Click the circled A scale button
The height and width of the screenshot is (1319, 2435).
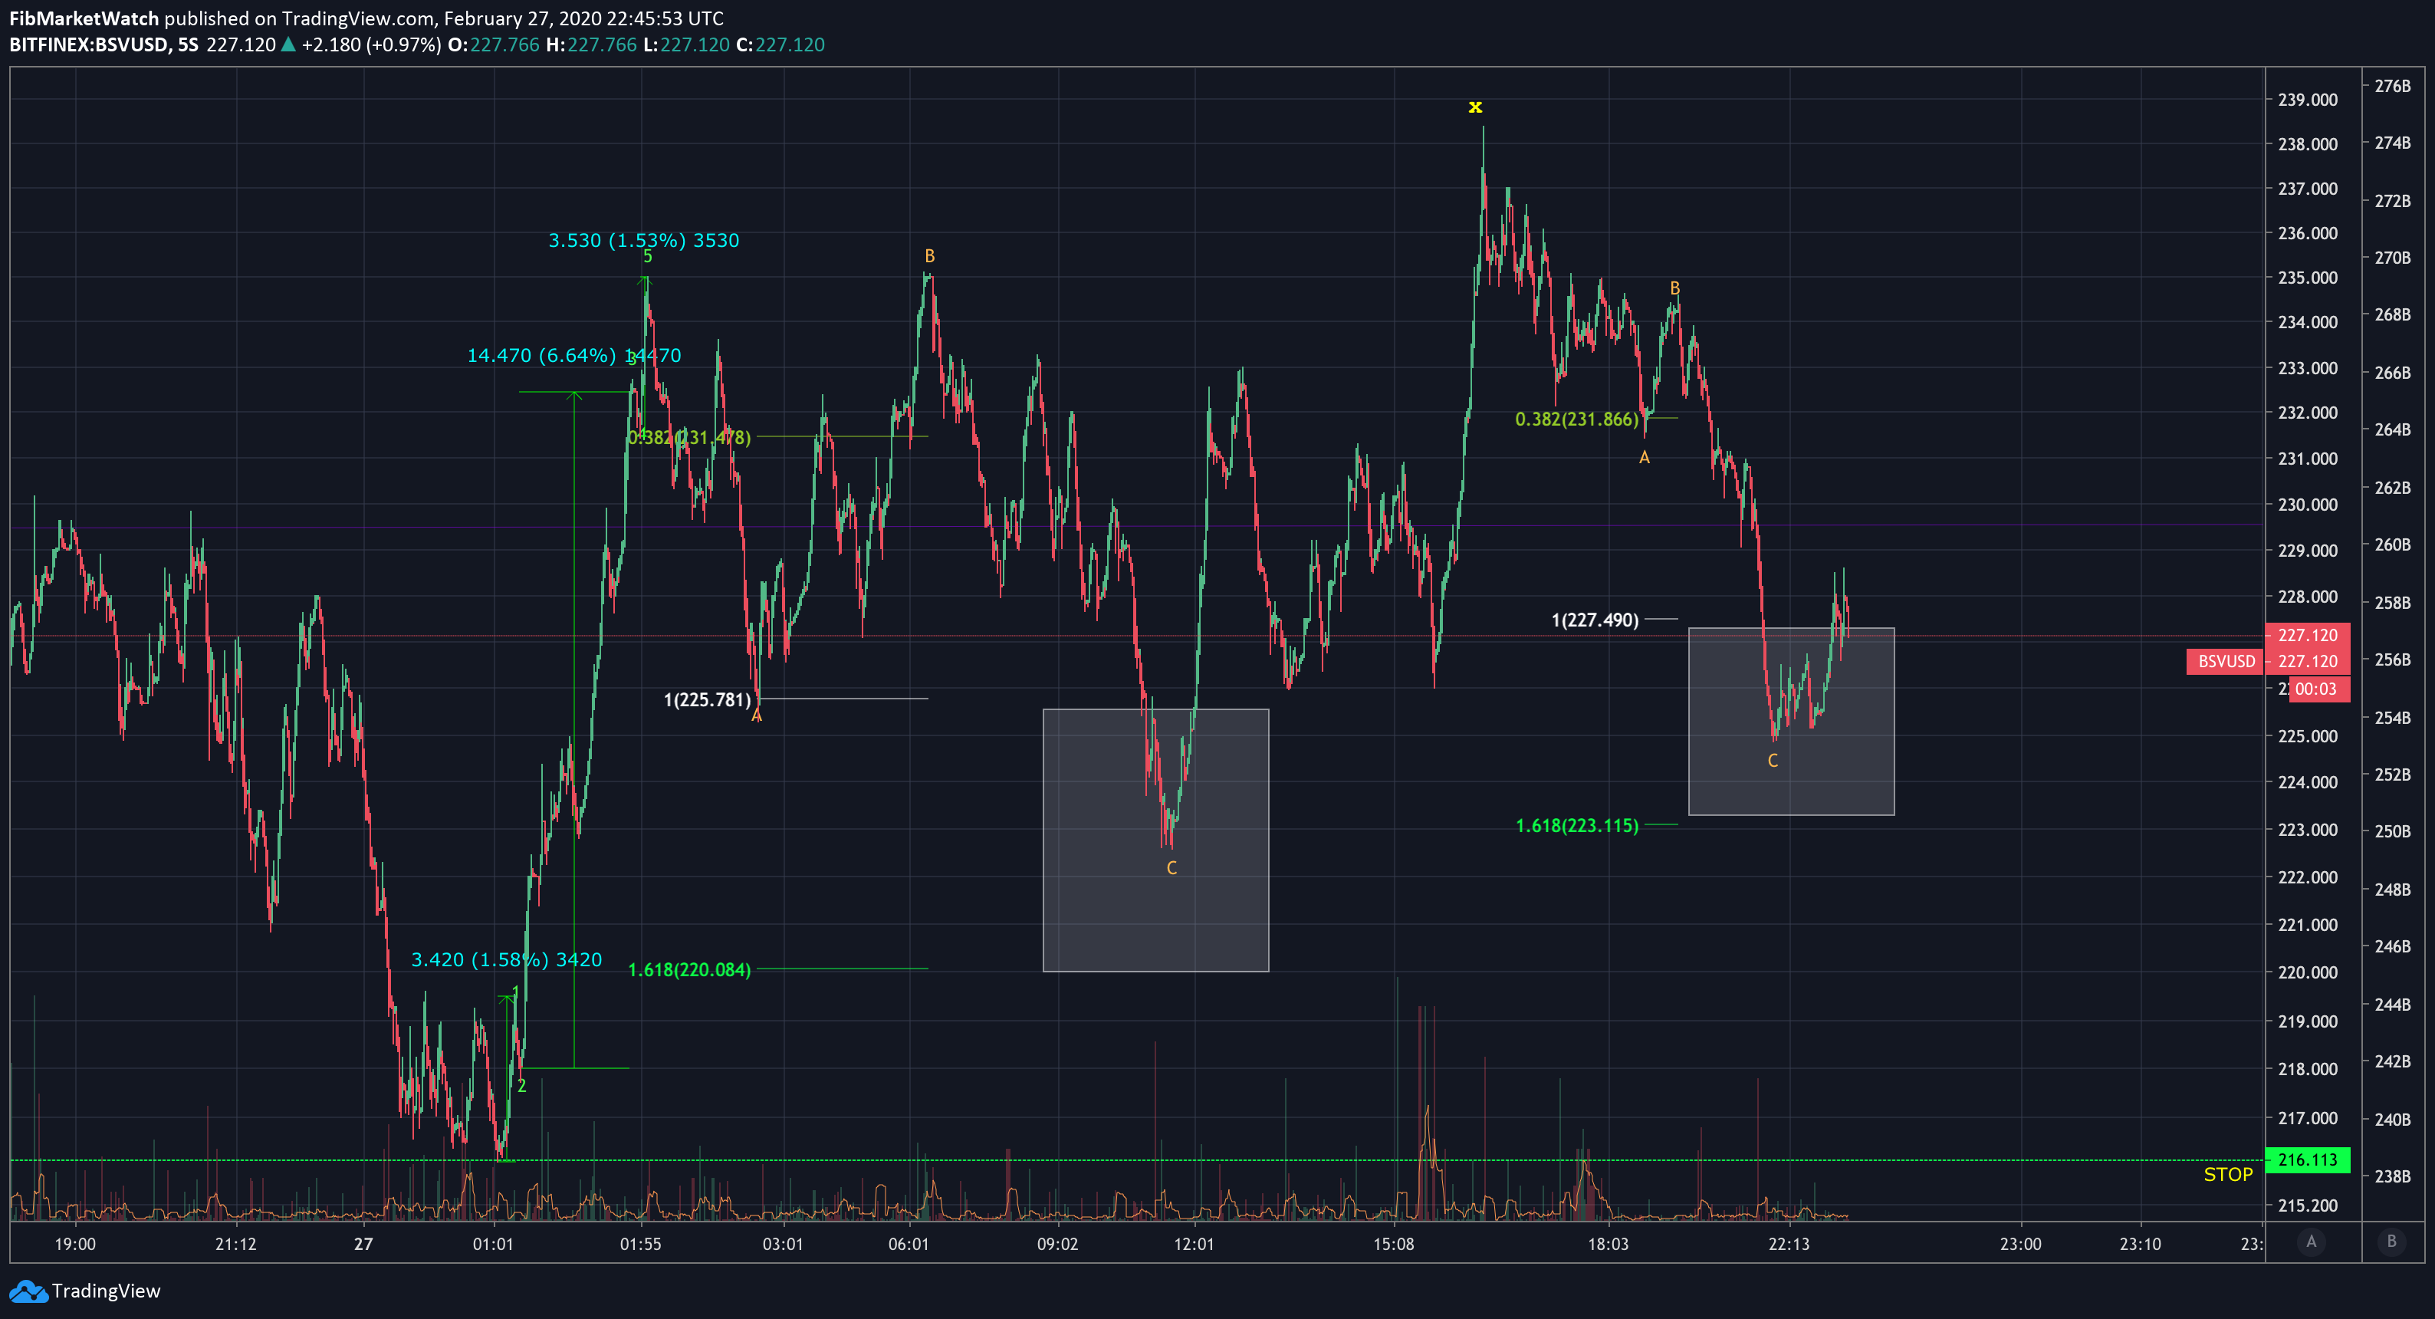click(2311, 1242)
